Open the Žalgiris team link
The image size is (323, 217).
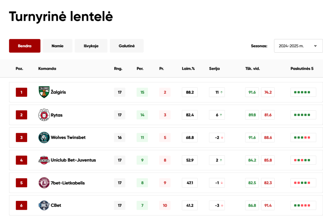coord(58,92)
